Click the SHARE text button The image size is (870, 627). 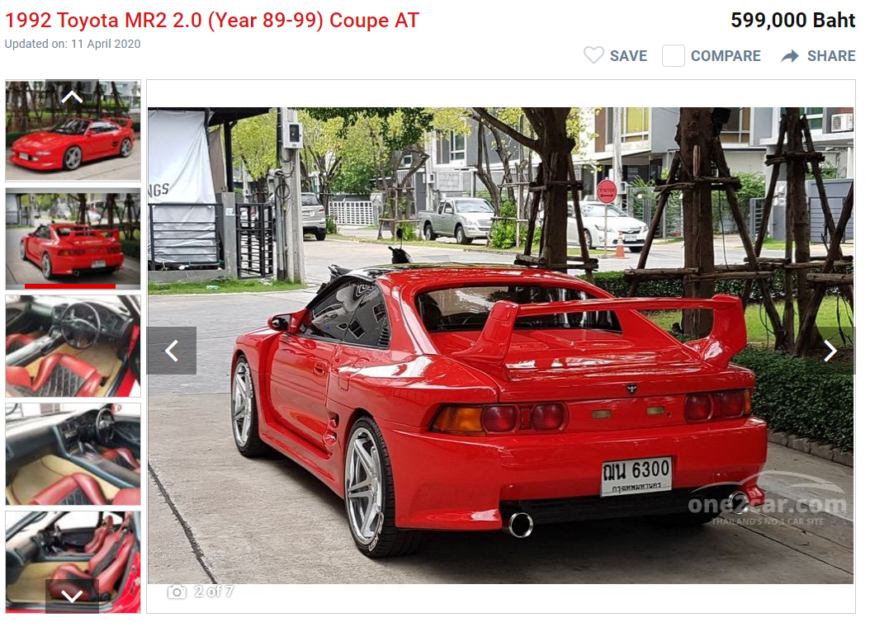(831, 56)
